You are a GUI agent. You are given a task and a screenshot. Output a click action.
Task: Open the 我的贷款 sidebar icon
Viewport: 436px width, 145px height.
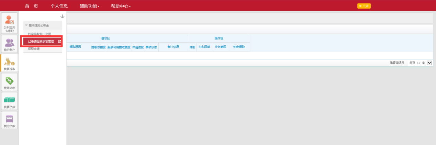(9, 121)
